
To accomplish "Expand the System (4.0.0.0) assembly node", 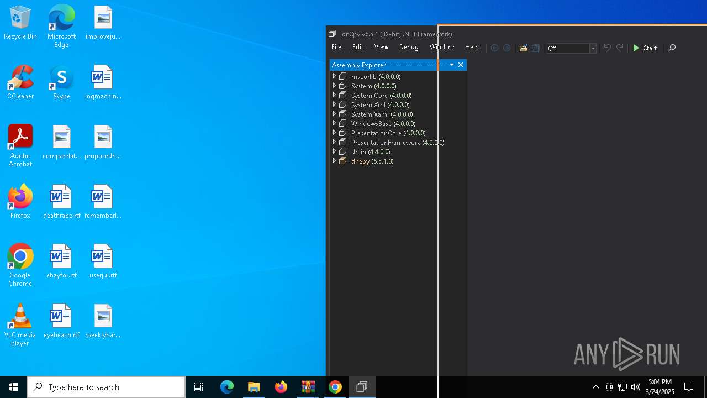I will (x=334, y=86).
